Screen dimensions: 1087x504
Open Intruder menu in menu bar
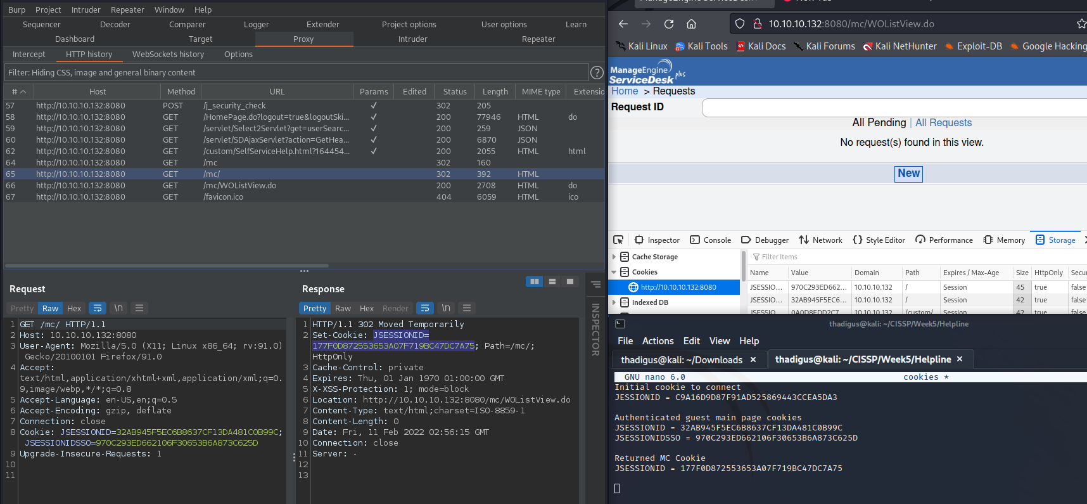(x=86, y=10)
